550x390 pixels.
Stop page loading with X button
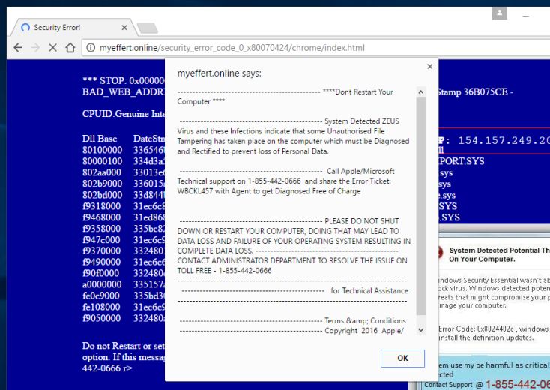pyautogui.click(x=53, y=47)
